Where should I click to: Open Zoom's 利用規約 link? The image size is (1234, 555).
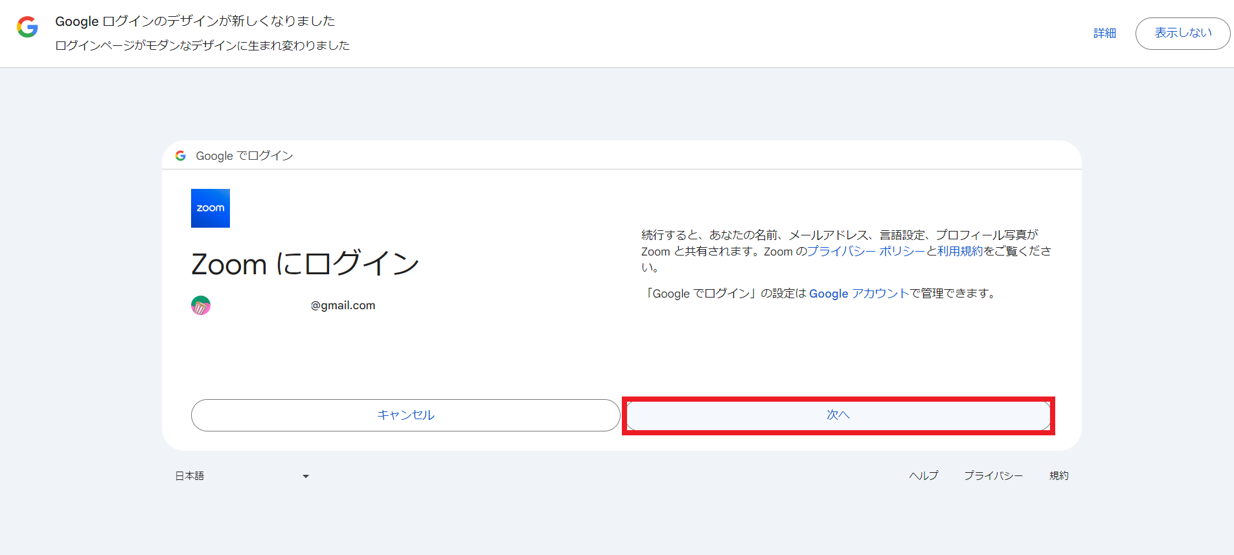(x=960, y=251)
